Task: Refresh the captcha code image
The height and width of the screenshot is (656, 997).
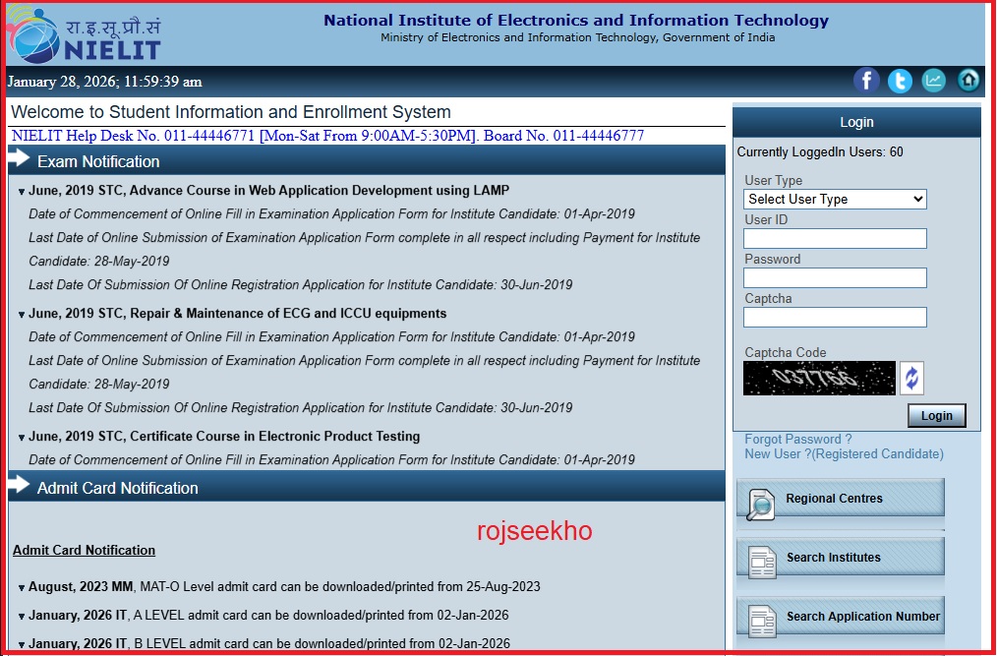Action: (911, 378)
